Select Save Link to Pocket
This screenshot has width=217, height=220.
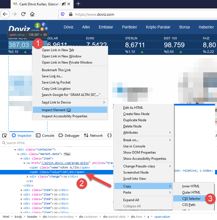coord(70,82)
